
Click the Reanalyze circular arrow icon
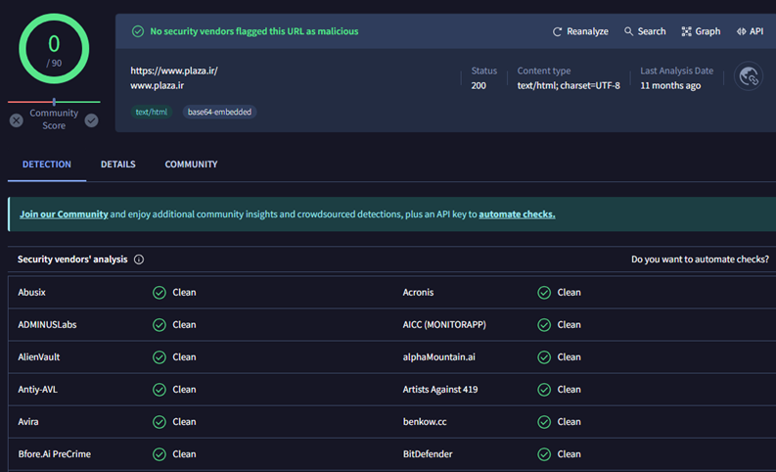click(x=557, y=31)
